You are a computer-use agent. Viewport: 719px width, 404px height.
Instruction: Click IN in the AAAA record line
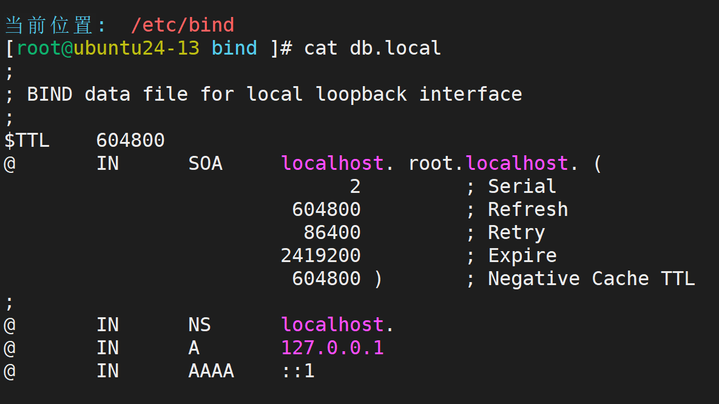[x=108, y=371]
